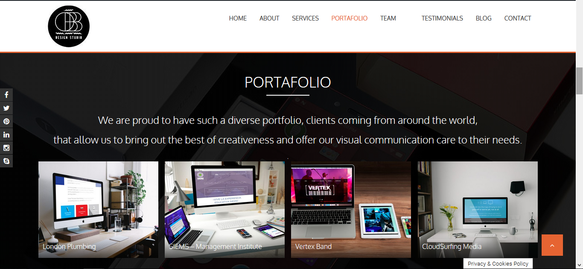View the Vertex Band project thumbnail
Viewport: 583px width, 269px height.
(351, 210)
